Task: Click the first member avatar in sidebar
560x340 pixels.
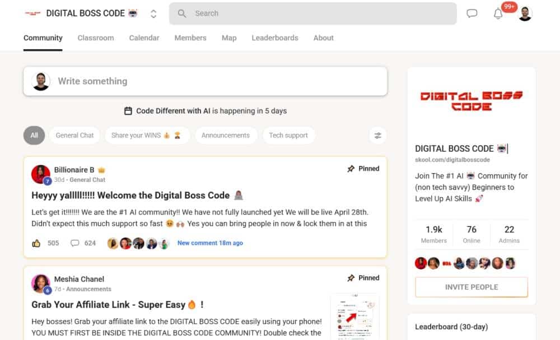Action: pos(421,263)
